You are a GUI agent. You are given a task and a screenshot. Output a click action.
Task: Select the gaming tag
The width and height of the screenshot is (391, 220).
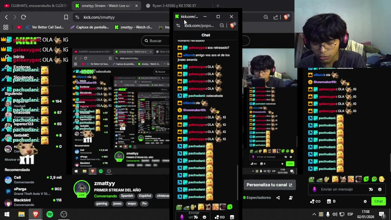click(102, 204)
